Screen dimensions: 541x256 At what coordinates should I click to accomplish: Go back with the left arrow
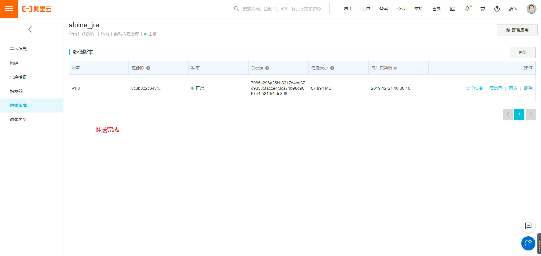(30, 29)
